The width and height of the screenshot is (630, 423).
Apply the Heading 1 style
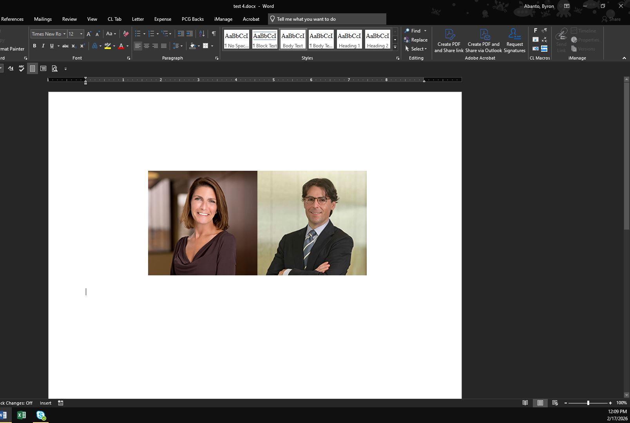(349, 40)
